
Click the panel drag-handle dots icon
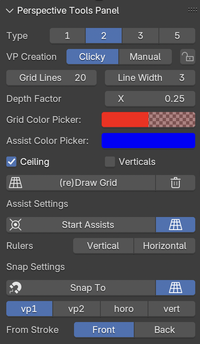(192, 10)
